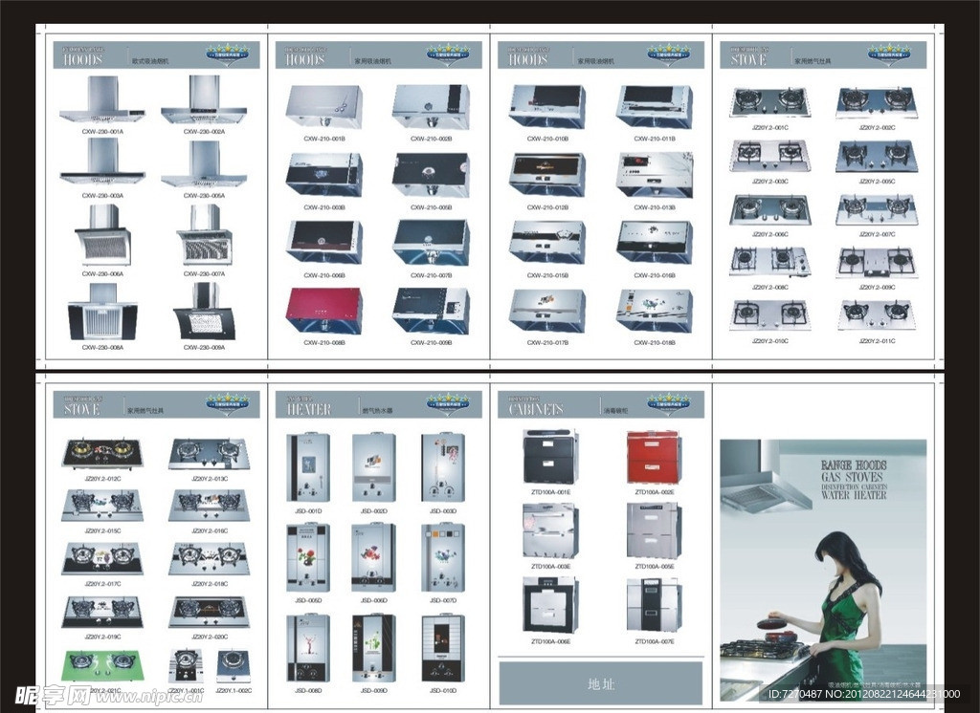Viewport: 980px width, 713px height.
Task: Select the red ZTD100A-002E disinfection cabinet
Action: point(654,458)
